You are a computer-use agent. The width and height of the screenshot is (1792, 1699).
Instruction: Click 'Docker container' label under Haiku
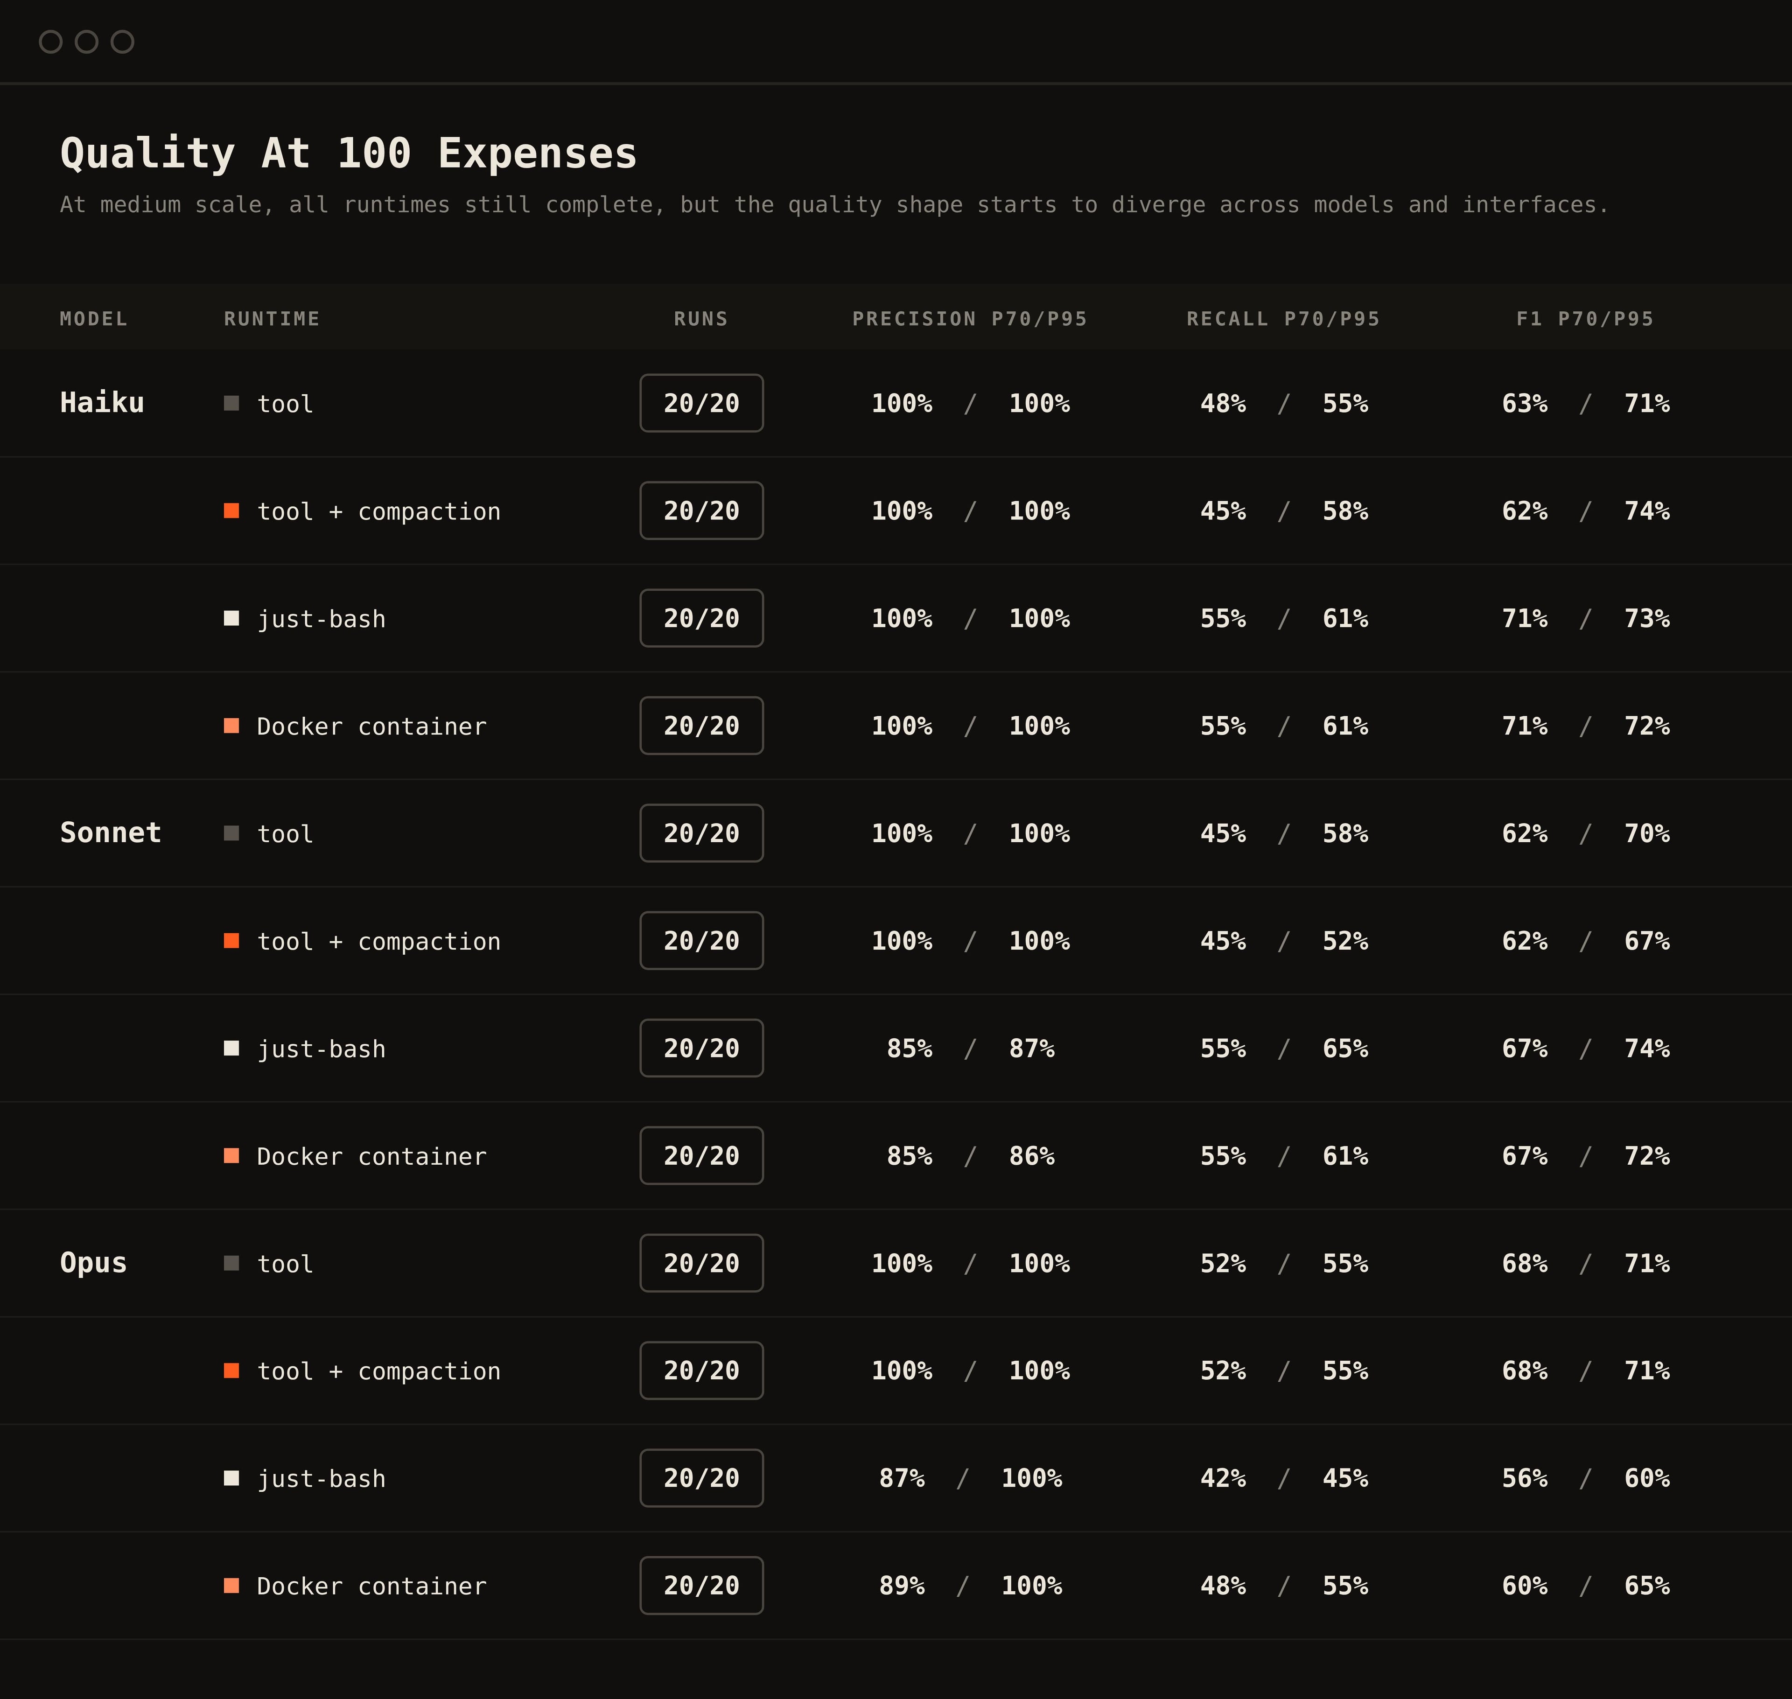pyautogui.click(x=371, y=727)
